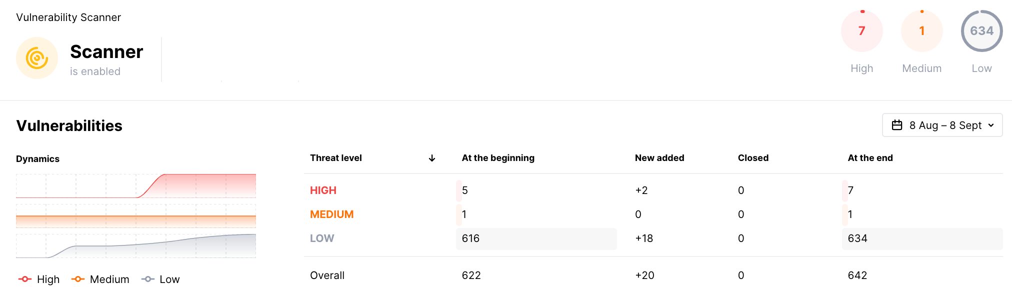
Task: Expand the date range chevron arrow
Action: [991, 125]
